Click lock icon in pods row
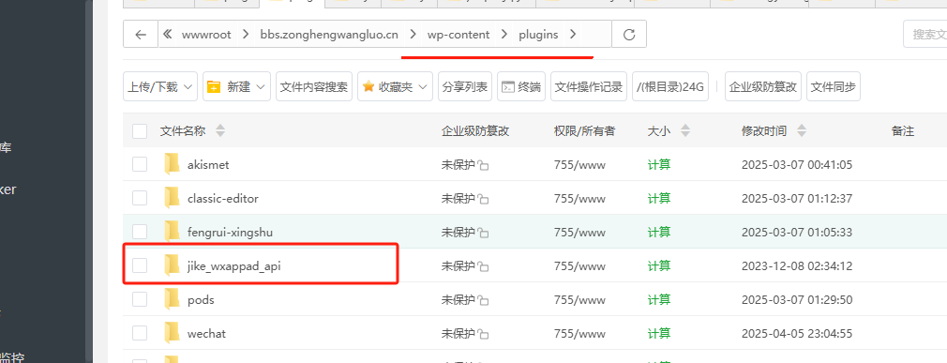 pyautogui.click(x=483, y=300)
